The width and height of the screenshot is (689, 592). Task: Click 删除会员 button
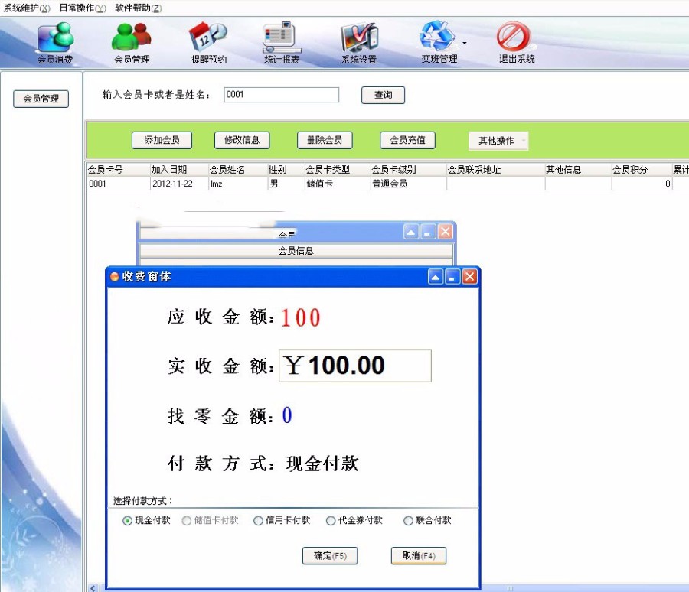[x=325, y=140]
